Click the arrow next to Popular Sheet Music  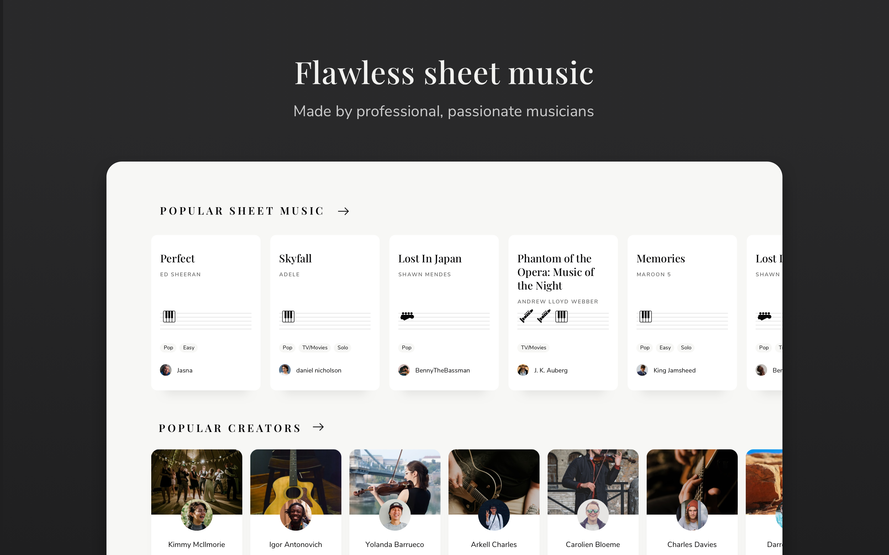(343, 211)
